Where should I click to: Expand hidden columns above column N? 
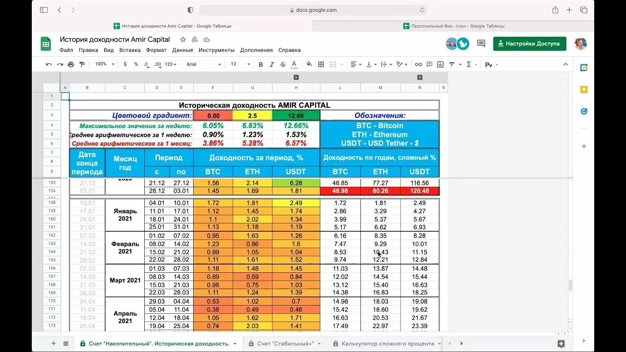coord(420,77)
